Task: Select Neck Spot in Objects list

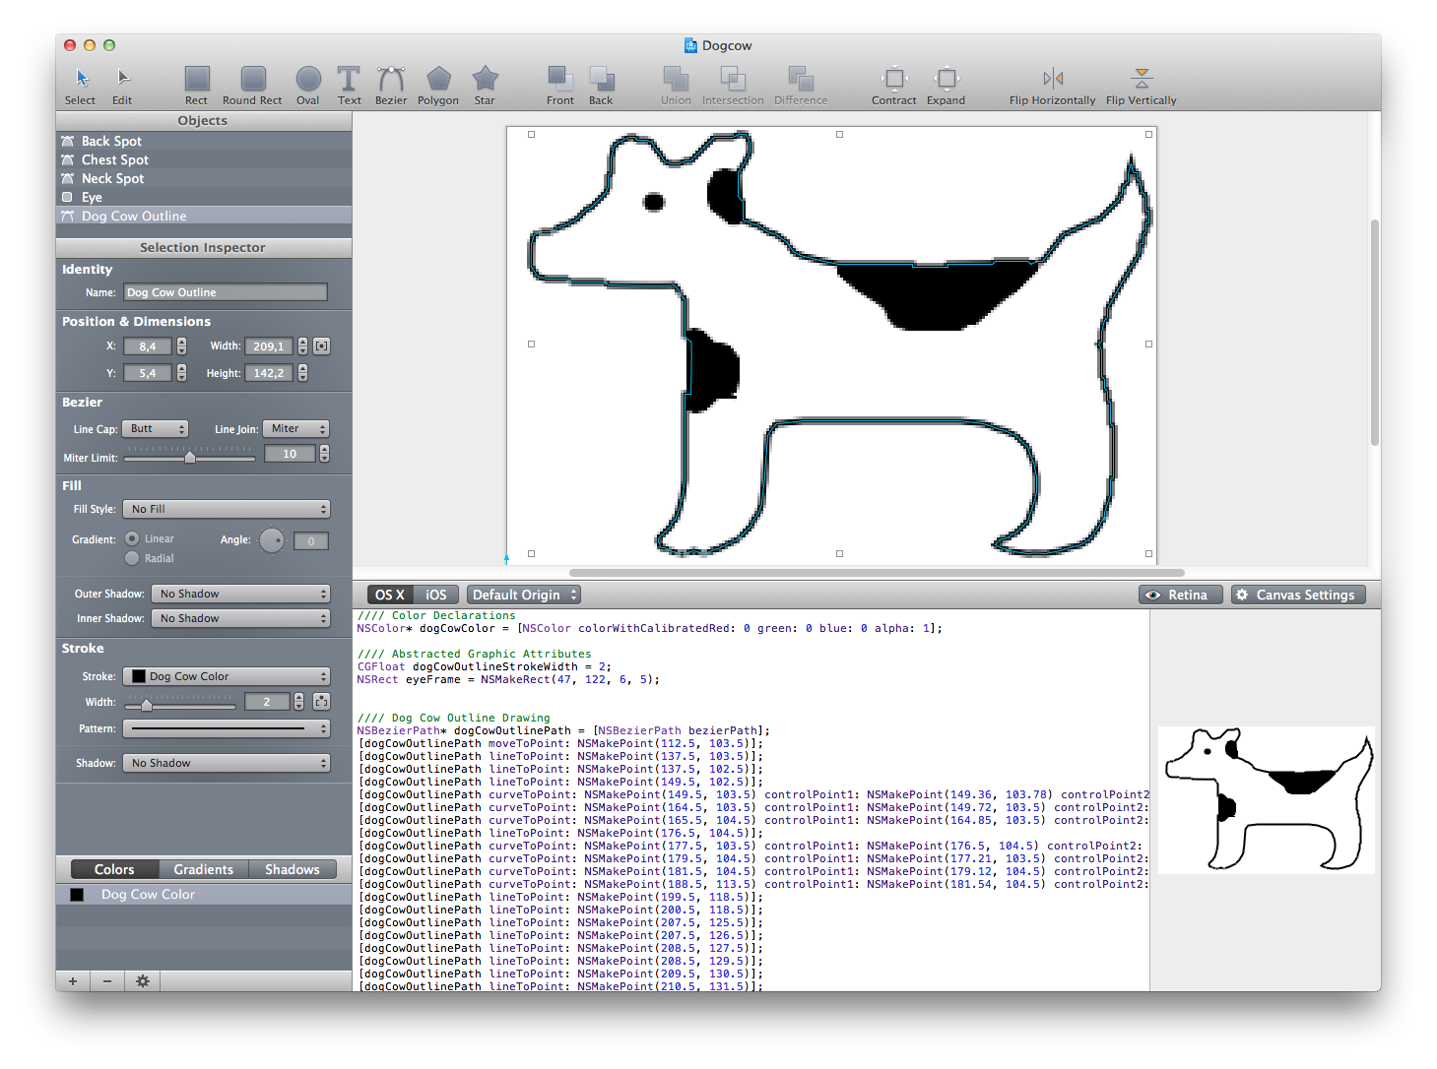Action: click(x=204, y=178)
